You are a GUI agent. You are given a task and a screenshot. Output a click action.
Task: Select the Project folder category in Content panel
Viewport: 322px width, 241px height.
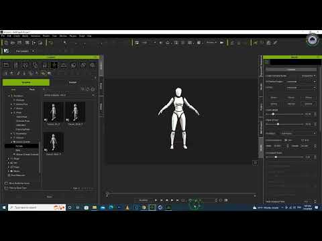(x=6, y=65)
